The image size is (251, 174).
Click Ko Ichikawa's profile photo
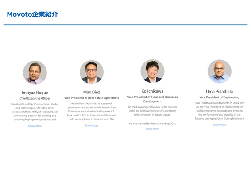coord(152,71)
